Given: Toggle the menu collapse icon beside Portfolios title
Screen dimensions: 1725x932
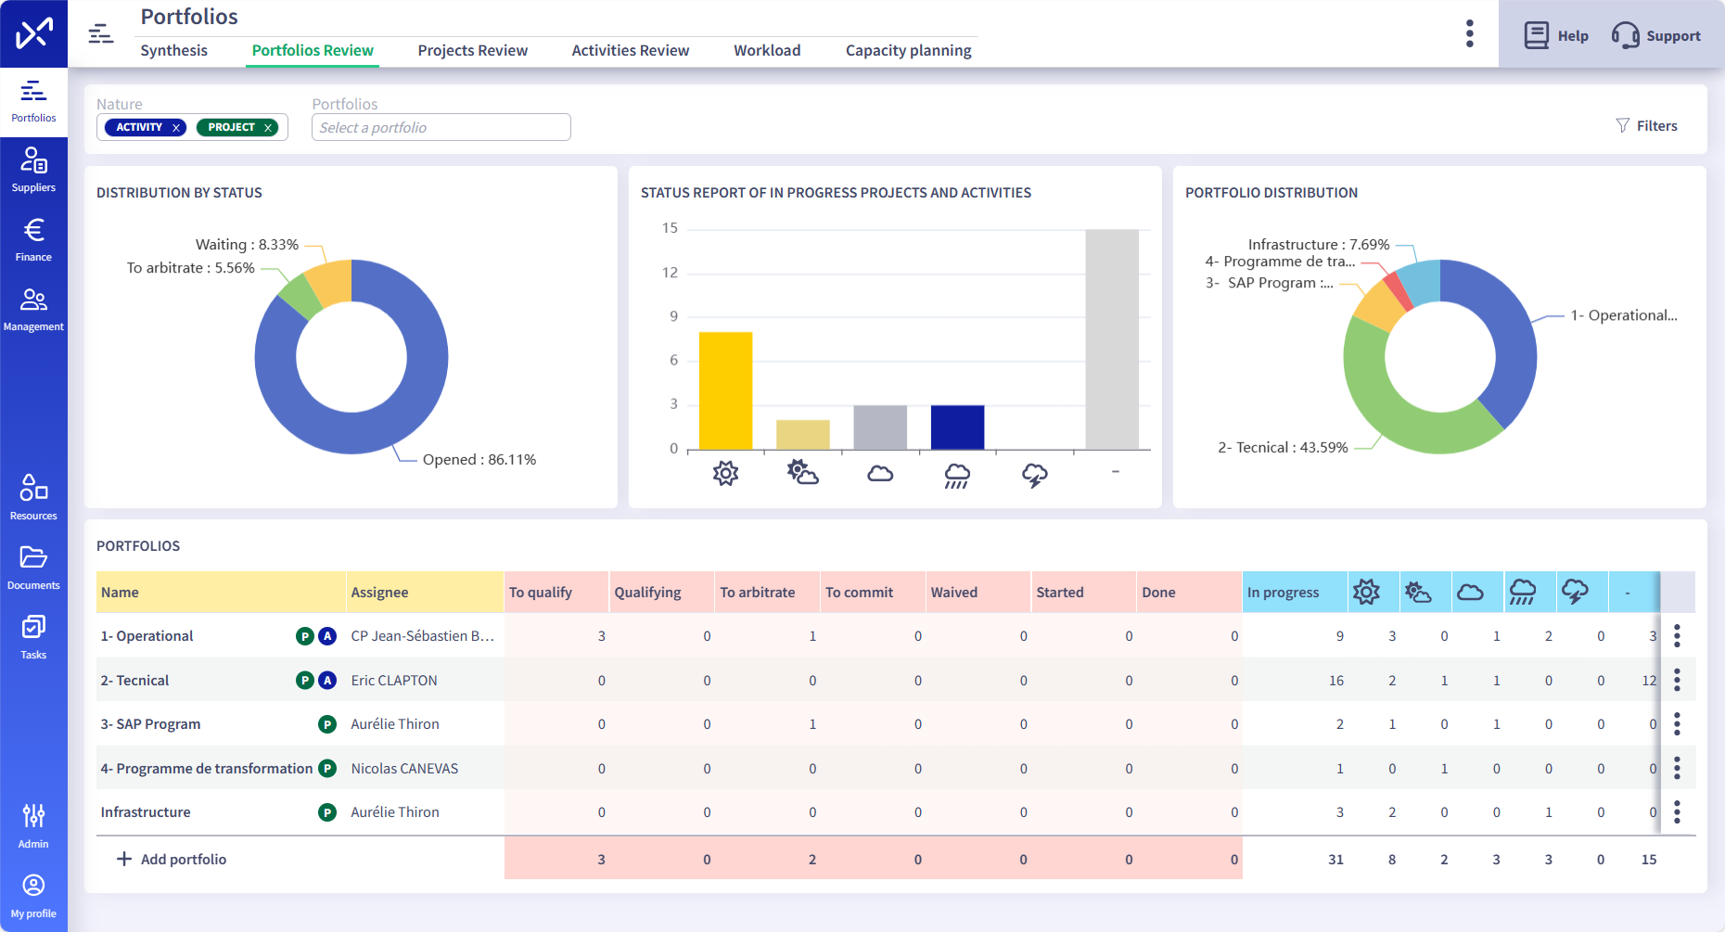Looking at the screenshot, I should pyautogui.click(x=101, y=34).
